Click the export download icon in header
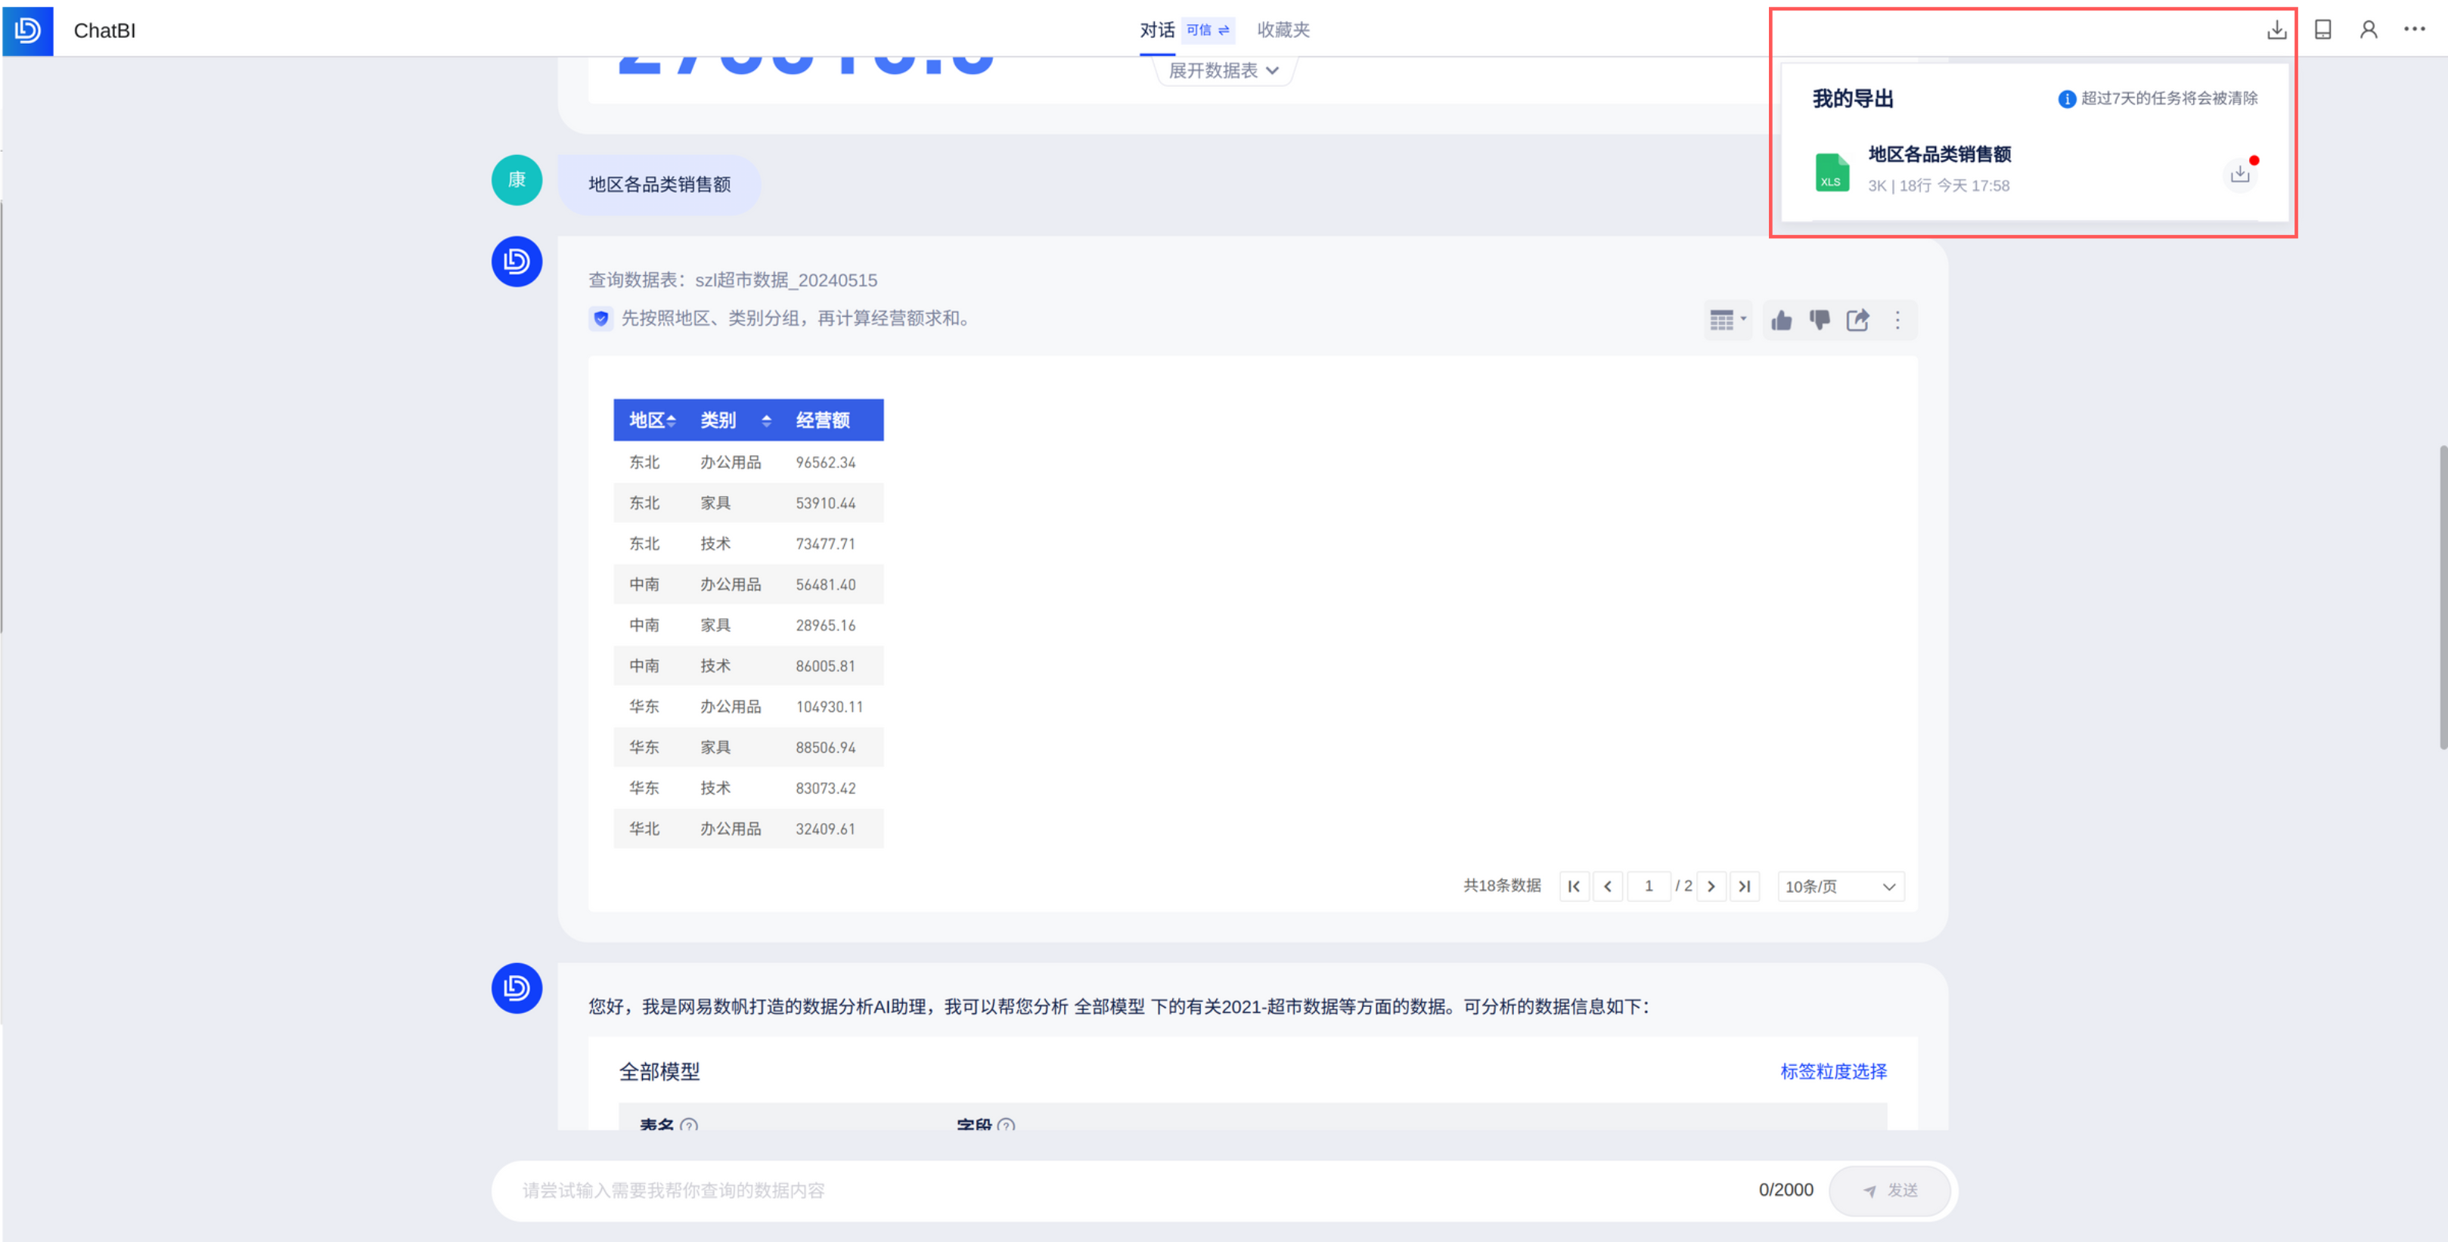 click(x=2276, y=30)
